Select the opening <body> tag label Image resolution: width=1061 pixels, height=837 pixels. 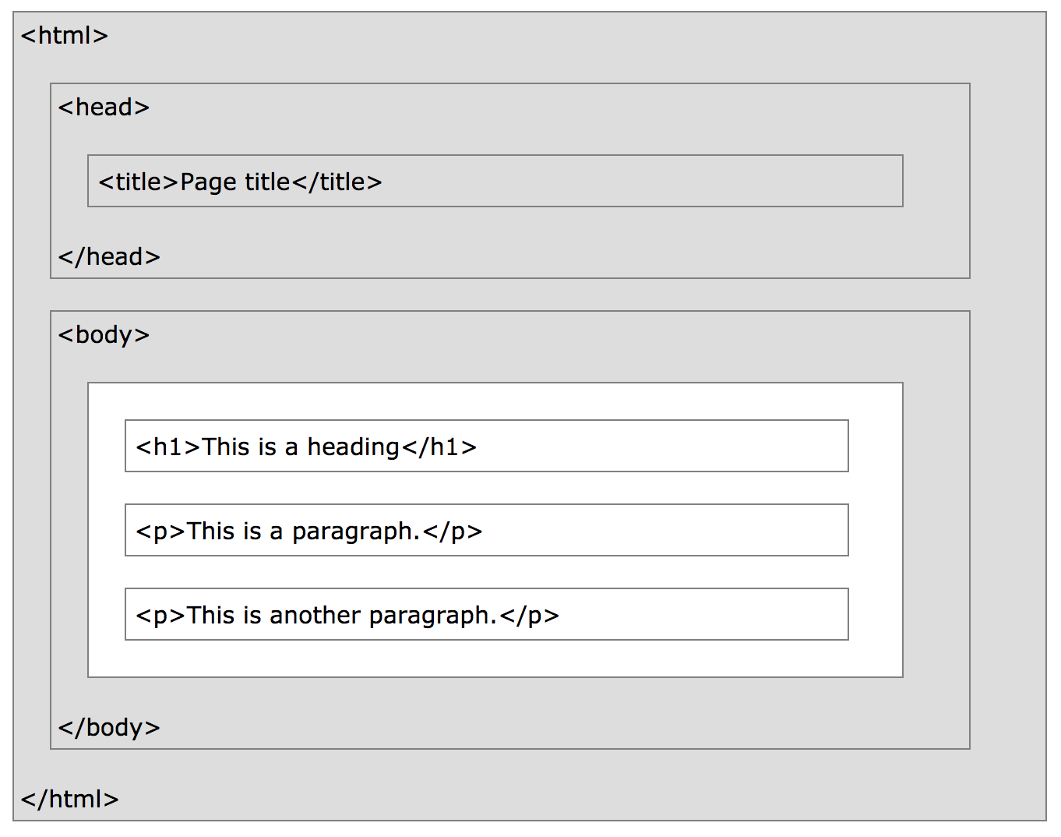[104, 335]
